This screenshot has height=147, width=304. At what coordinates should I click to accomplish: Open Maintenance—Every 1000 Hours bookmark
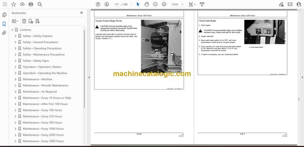[x=43, y=129]
